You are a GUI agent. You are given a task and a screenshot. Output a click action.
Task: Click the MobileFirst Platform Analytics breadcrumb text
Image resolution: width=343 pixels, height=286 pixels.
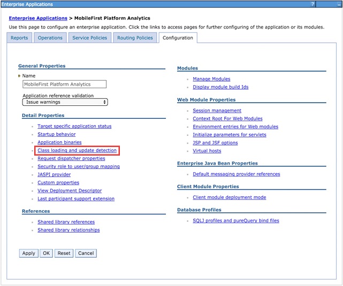point(112,18)
